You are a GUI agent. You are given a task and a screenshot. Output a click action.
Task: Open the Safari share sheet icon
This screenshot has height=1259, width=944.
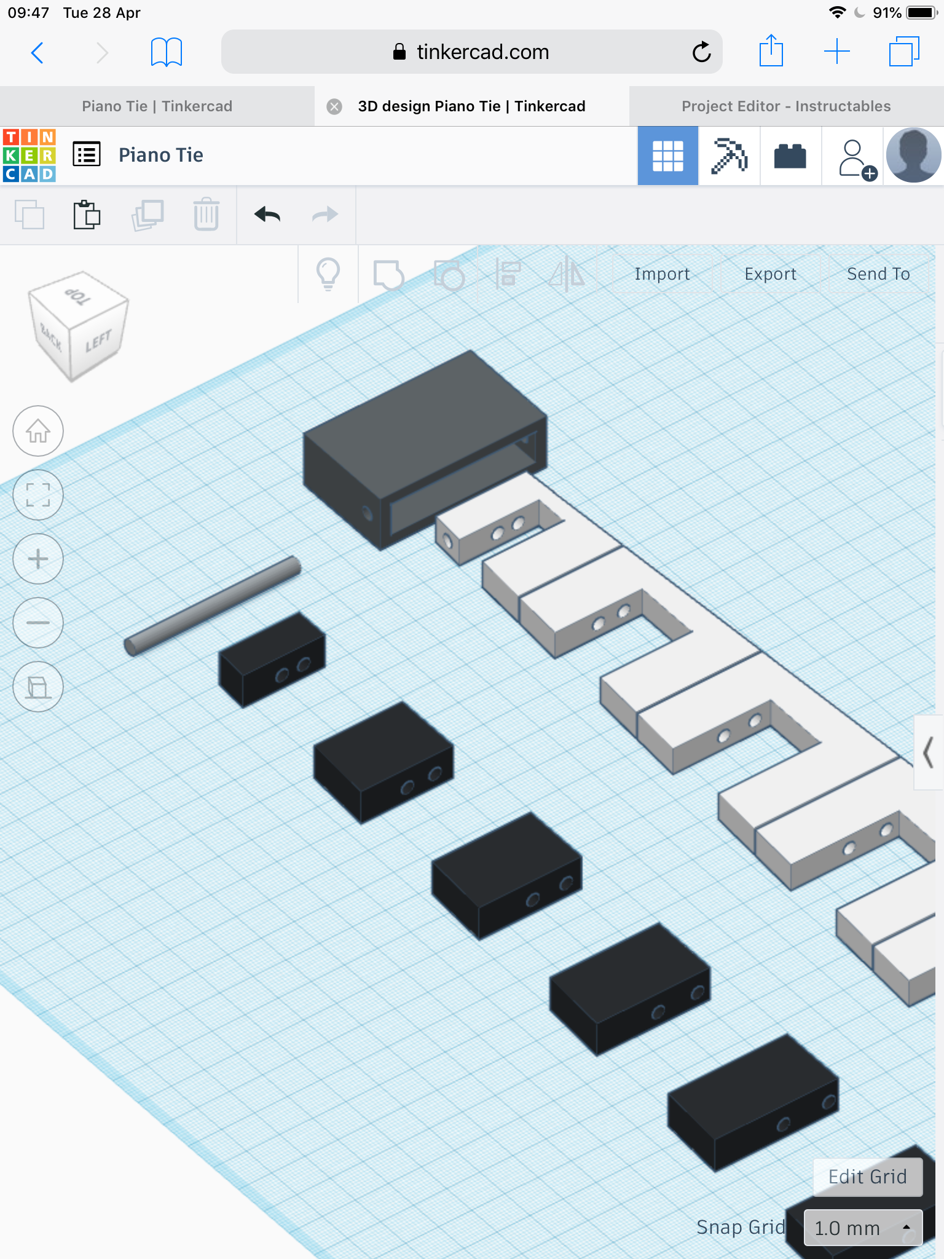tap(771, 50)
